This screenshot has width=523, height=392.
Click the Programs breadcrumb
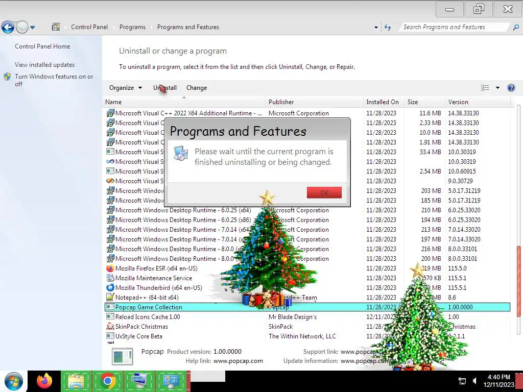132,27
